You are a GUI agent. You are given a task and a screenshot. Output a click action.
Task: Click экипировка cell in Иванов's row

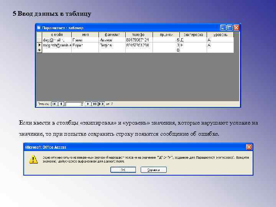pos(193,40)
